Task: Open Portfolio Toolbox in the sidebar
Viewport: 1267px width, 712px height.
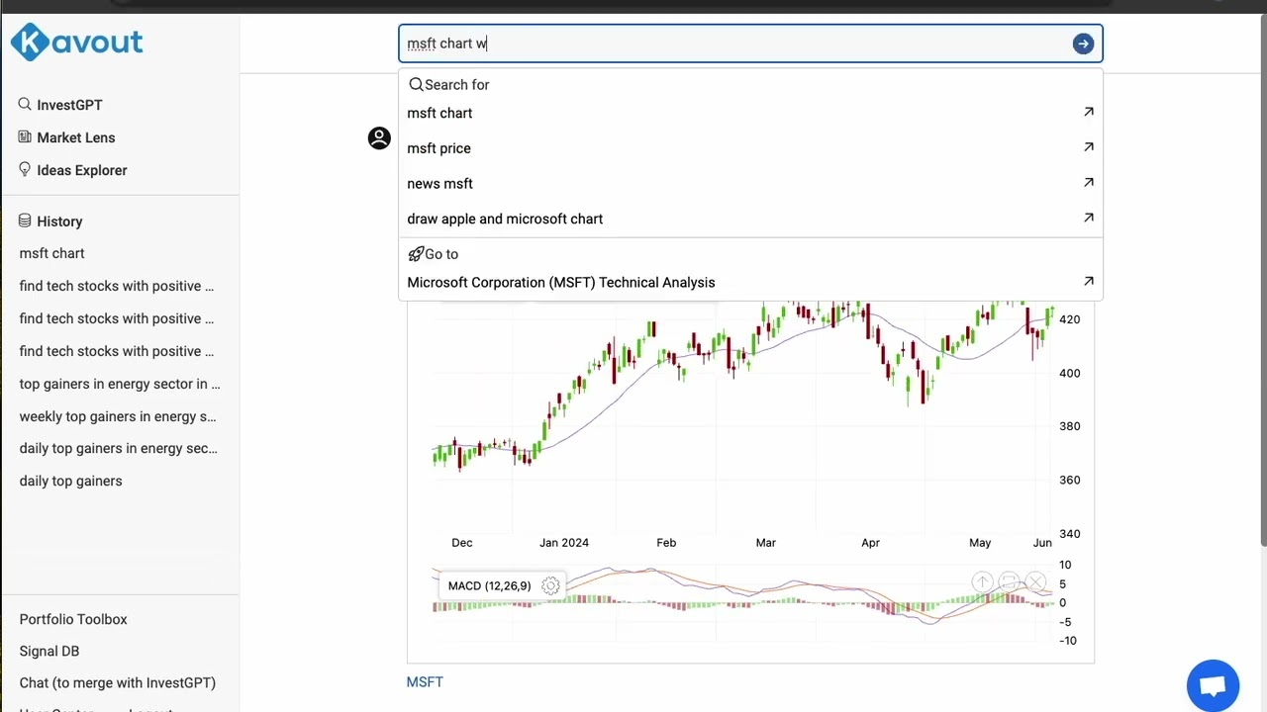Action: pyautogui.click(x=73, y=619)
